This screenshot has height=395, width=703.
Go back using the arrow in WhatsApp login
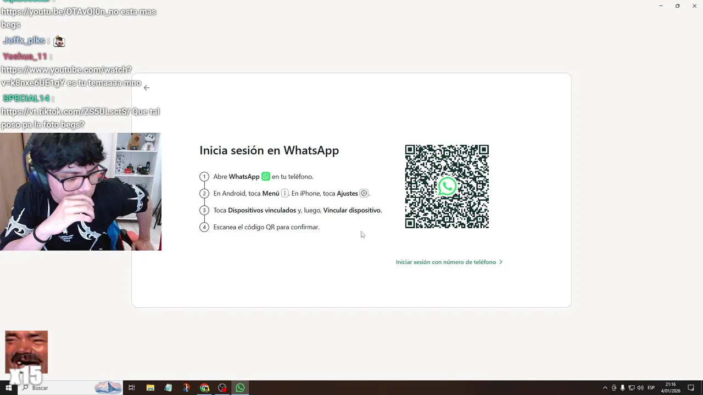pyautogui.click(x=146, y=88)
